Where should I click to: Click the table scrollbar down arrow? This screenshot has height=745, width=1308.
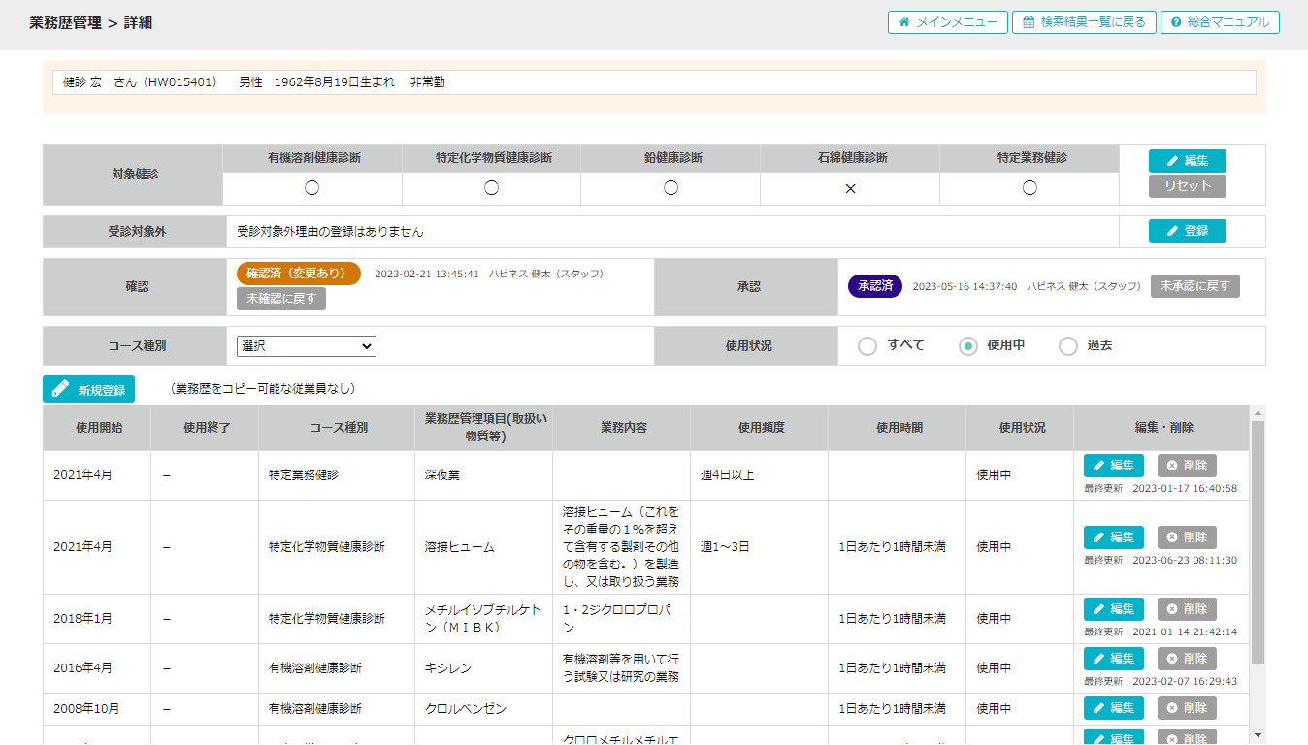(1258, 735)
